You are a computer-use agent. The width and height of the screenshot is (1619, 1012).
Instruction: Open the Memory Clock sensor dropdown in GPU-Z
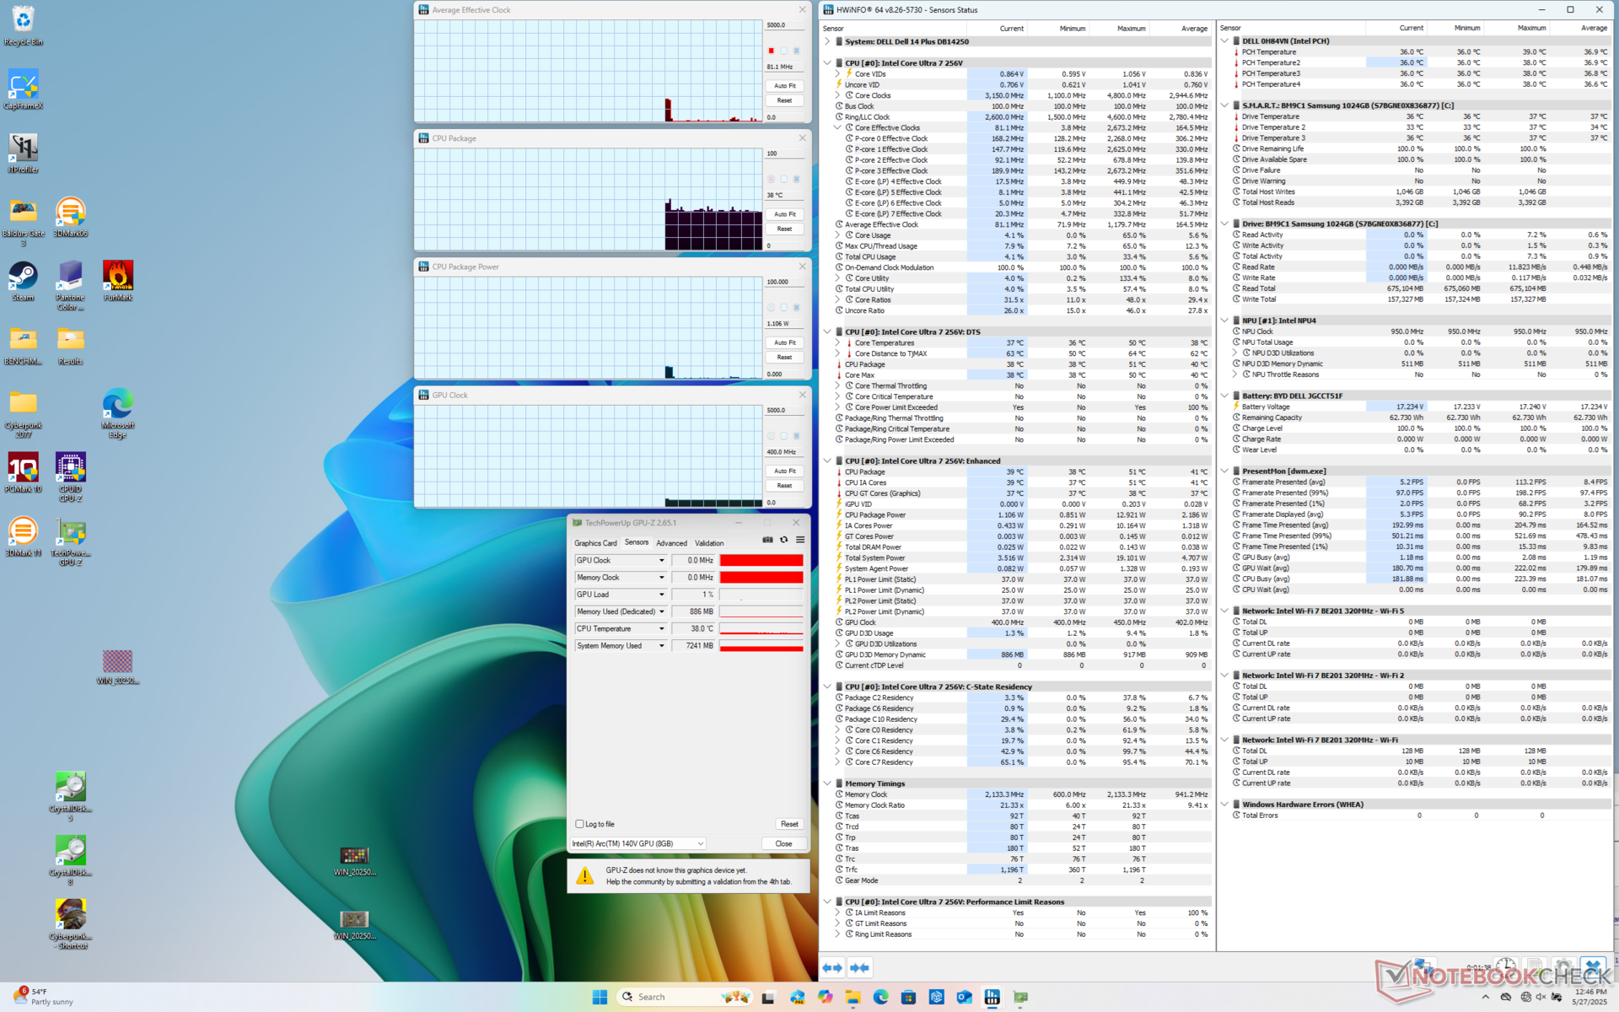pyautogui.click(x=661, y=578)
